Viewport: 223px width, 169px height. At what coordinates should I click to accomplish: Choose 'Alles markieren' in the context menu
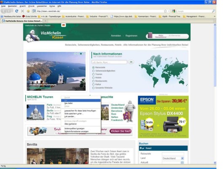pyautogui.click(x=81, y=124)
